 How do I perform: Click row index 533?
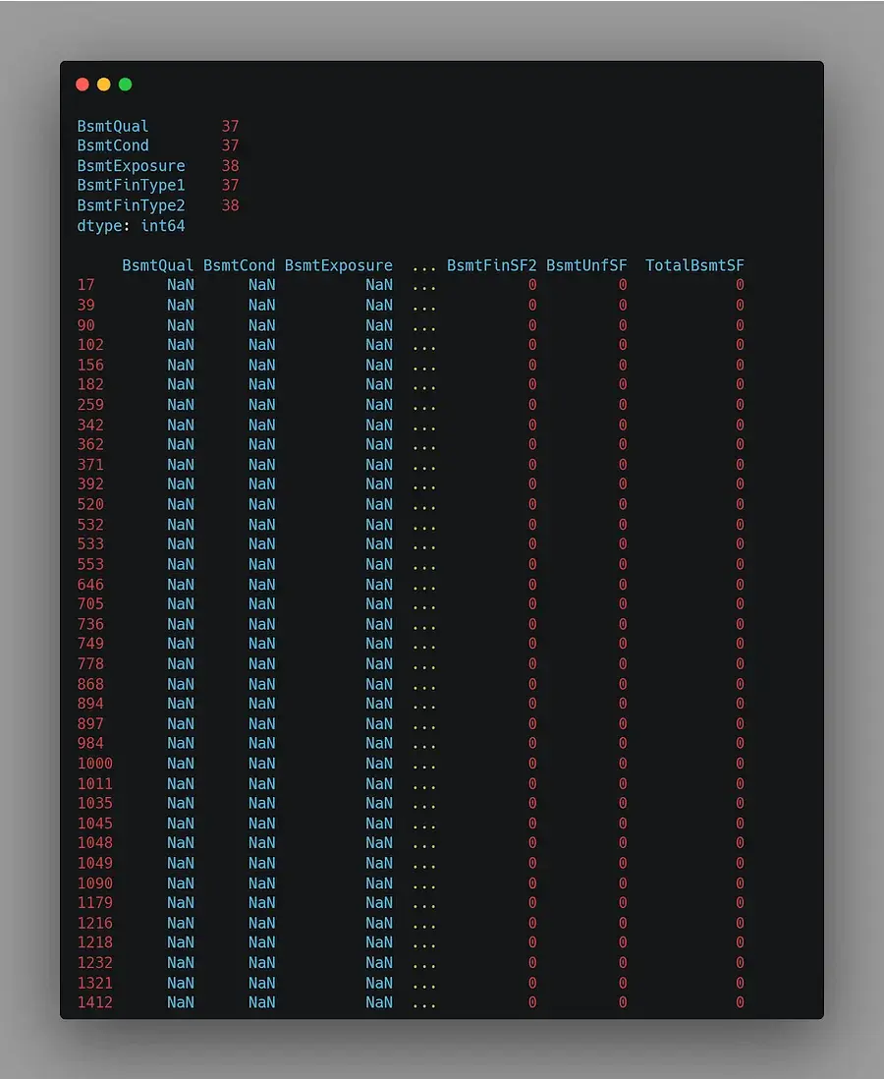pyautogui.click(x=90, y=544)
